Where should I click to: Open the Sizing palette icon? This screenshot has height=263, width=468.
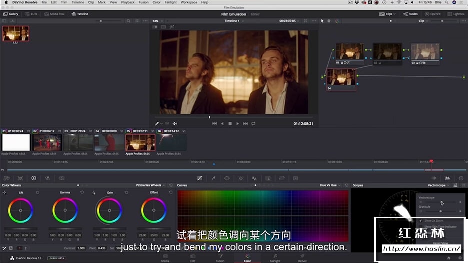tap(282, 178)
